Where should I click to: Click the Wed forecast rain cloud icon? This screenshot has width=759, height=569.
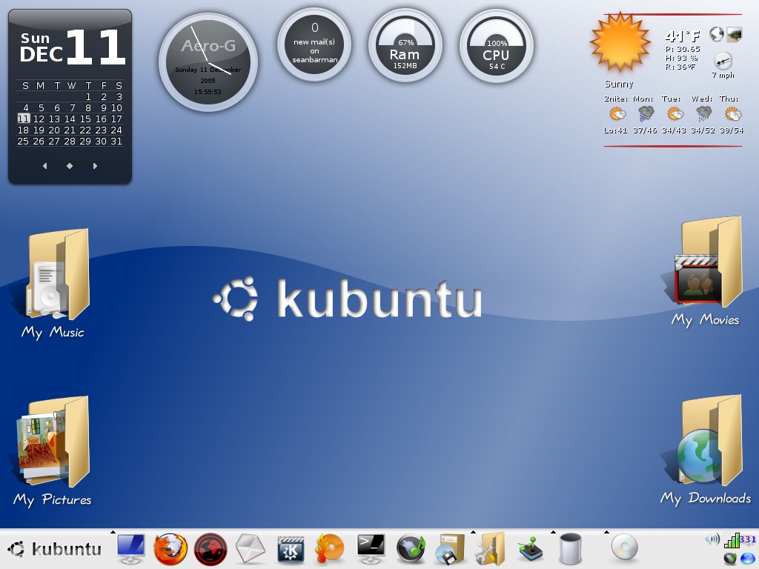pos(703,114)
